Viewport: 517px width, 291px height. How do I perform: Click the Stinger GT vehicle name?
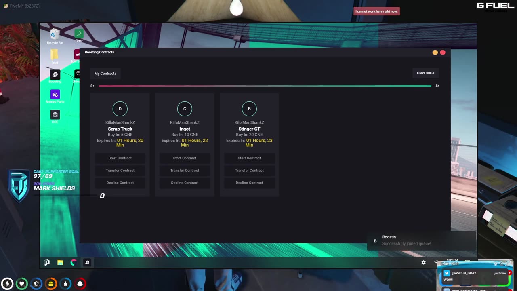(x=249, y=129)
